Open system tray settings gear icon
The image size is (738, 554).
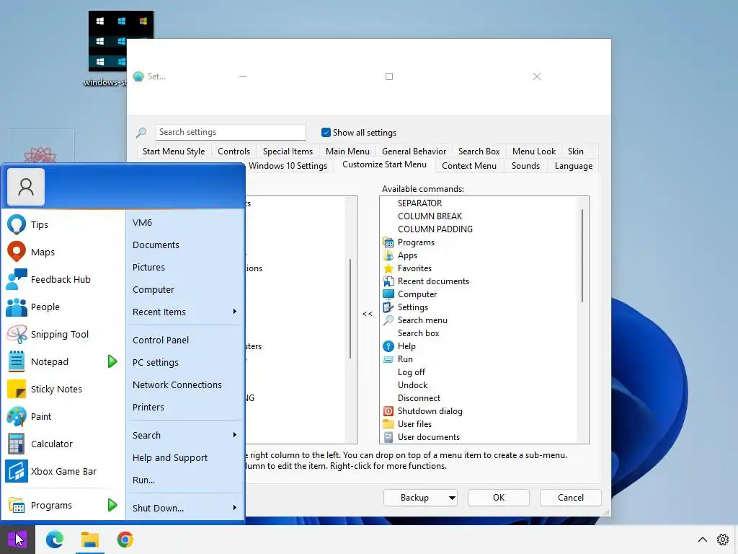(x=722, y=540)
